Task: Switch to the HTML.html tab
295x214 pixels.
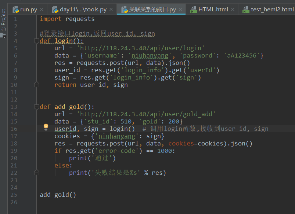Action: 213,9
